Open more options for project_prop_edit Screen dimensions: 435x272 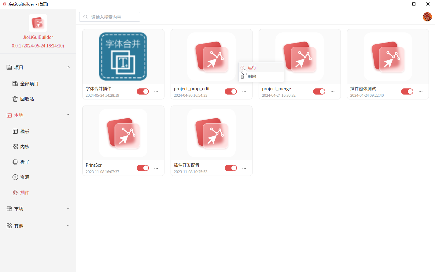[x=244, y=92]
